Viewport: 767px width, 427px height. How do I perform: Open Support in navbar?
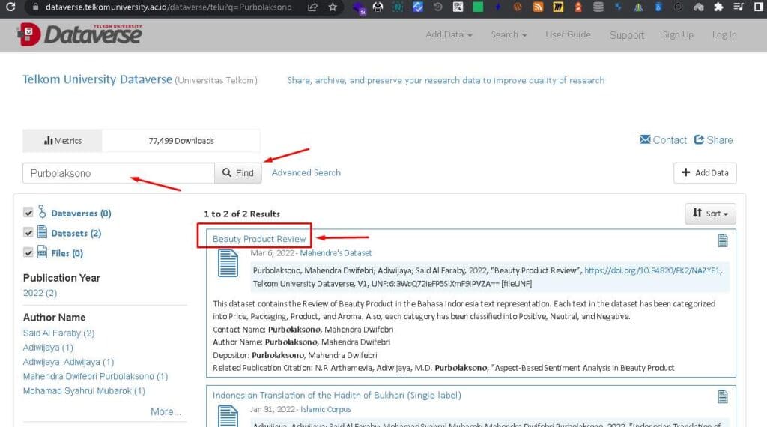(x=627, y=35)
